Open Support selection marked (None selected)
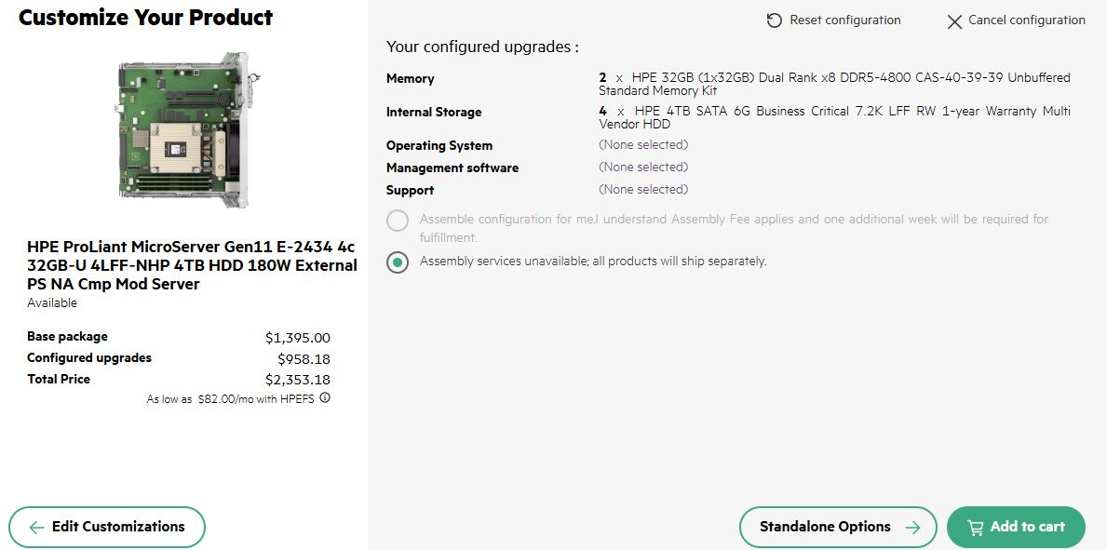 click(644, 189)
